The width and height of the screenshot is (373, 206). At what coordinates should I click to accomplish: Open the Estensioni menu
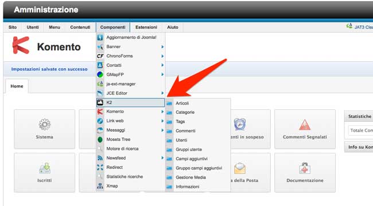146,27
